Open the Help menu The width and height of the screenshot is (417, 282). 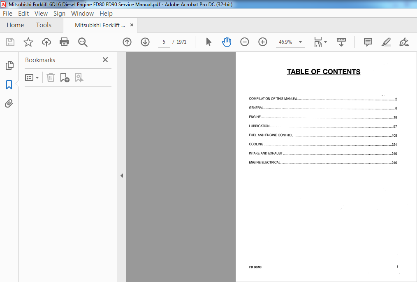(106, 13)
